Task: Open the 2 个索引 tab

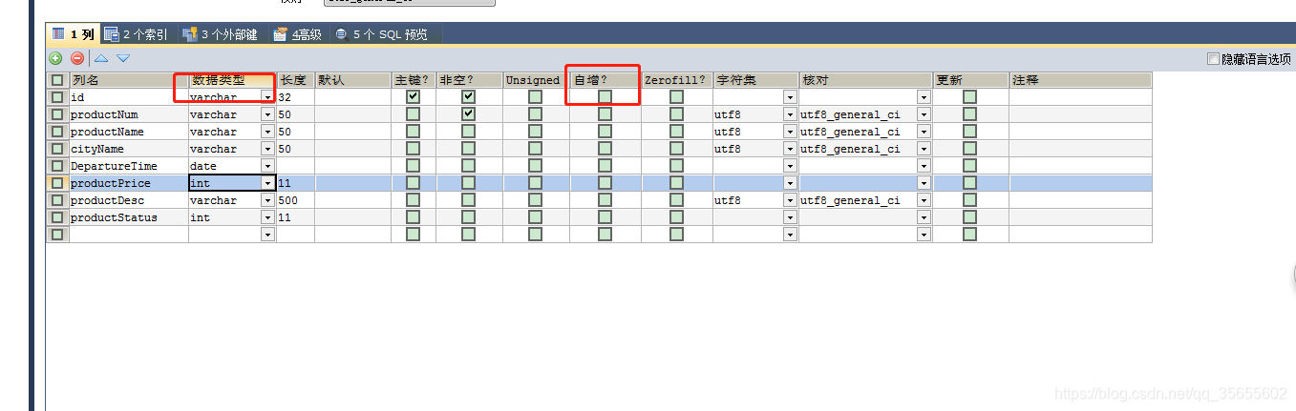Action: (x=136, y=34)
